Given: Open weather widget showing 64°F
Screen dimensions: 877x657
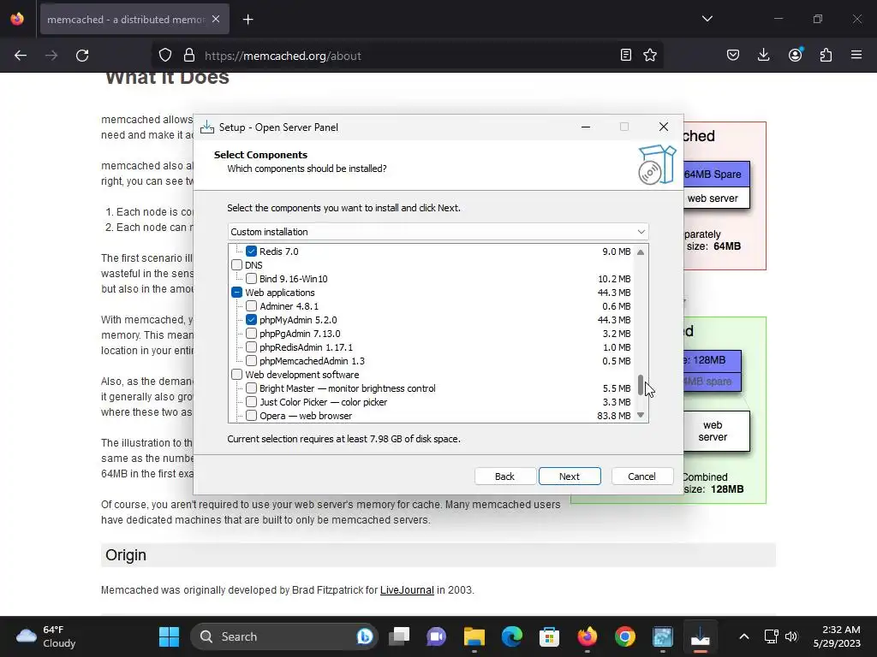Looking at the screenshot, I should pyautogui.click(x=46, y=636).
